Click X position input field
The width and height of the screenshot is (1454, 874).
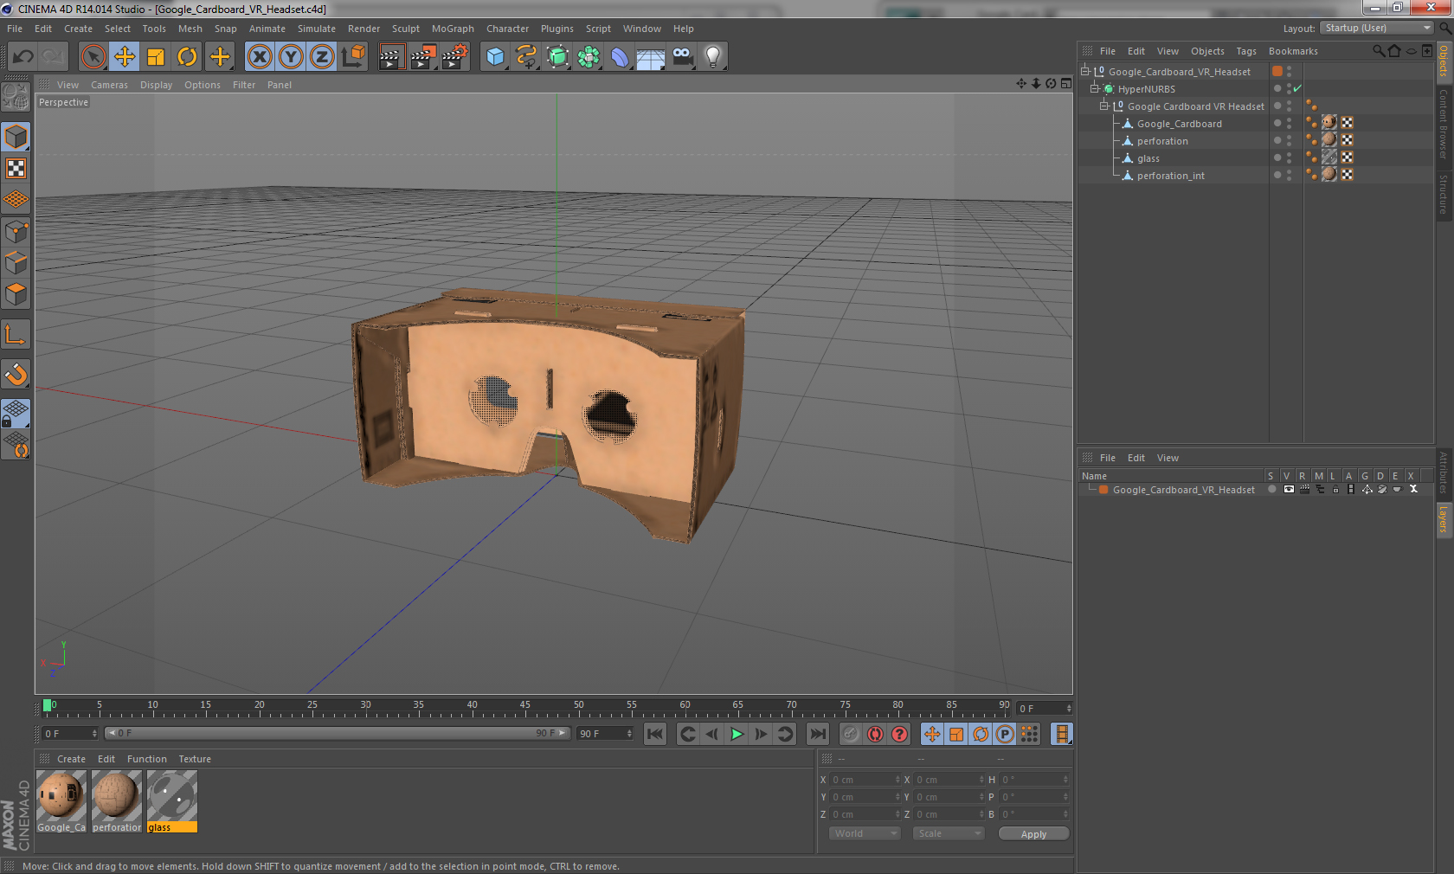[865, 780]
